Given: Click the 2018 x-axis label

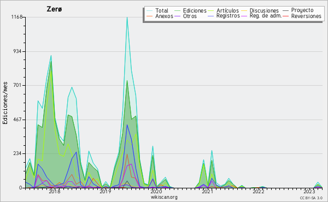Looking at the screenshot, I should 54,192.
